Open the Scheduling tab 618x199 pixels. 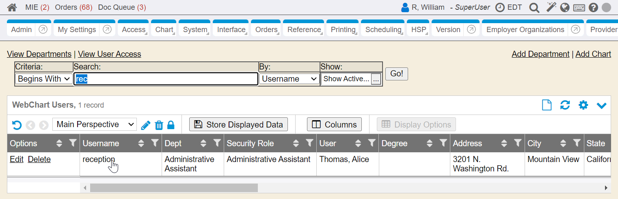[383, 30]
